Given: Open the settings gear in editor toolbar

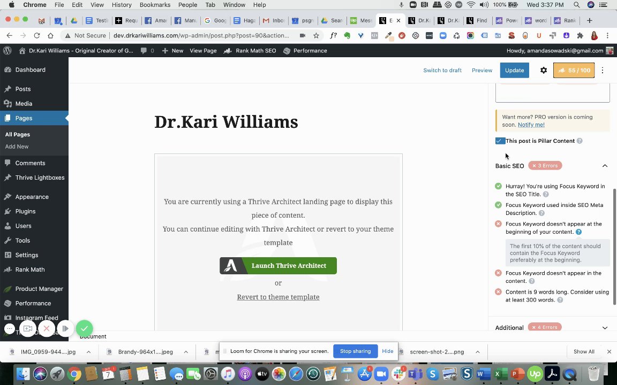Looking at the screenshot, I should point(544,71).
